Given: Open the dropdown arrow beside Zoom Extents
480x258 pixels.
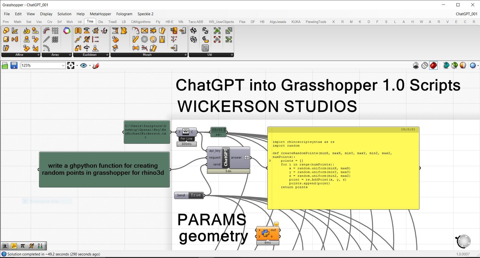Looking at the screenshot, I should 77,66.
